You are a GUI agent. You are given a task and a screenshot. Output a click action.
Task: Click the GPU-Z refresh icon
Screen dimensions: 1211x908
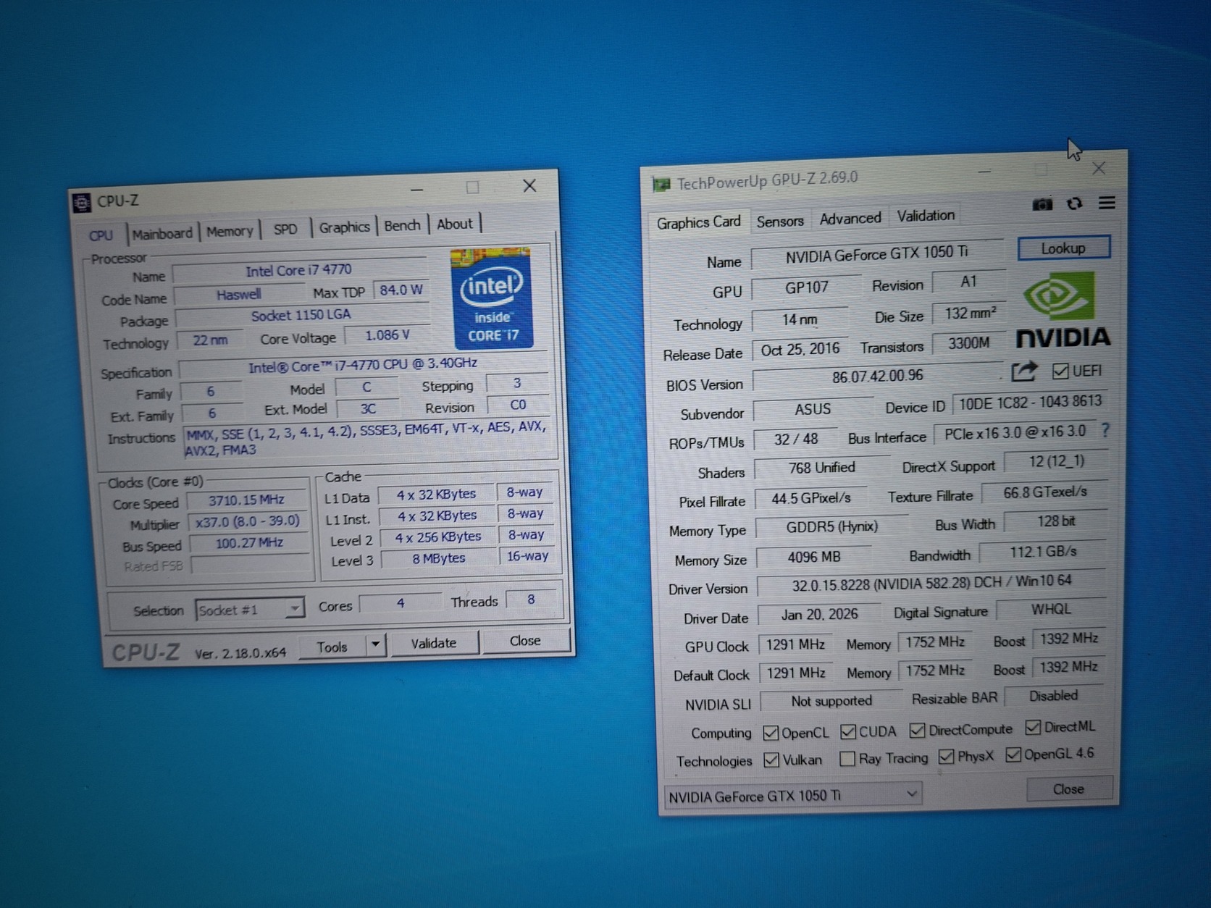pos(1075,203)
